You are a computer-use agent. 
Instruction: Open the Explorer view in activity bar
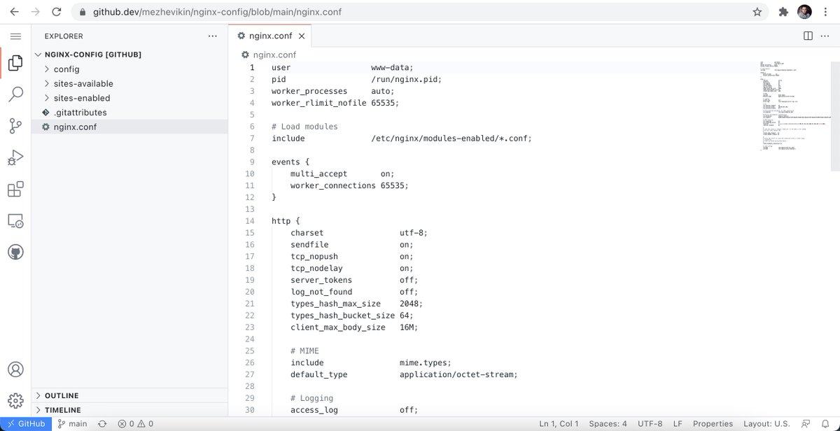15,64
